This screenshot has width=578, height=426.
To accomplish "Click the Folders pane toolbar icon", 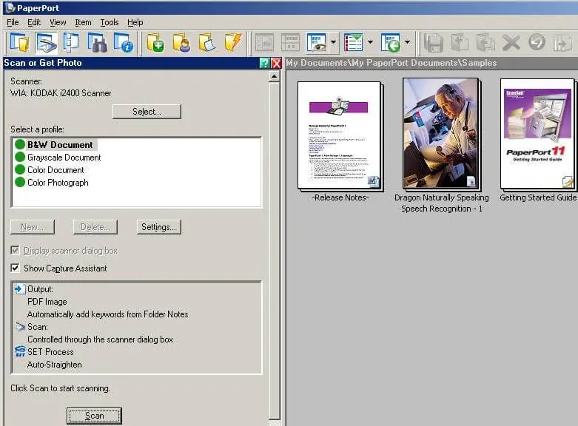I will tap(19, 42).
